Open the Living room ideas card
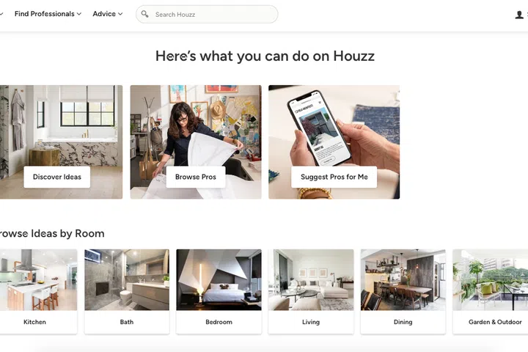Screen dimensions: 528x352 pos(311,292)
